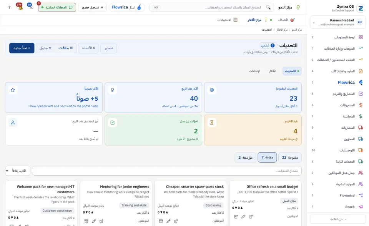Open Sales and CRM (المبيعات وإدارة العلاقات) icon
The height and width of the screenshot is (226, 369).
tap(361, 48)
